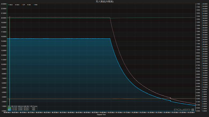Screen dimensions: 209x117
Task: Click the 1.750A label on the current axis
Action: coord(198,4)
